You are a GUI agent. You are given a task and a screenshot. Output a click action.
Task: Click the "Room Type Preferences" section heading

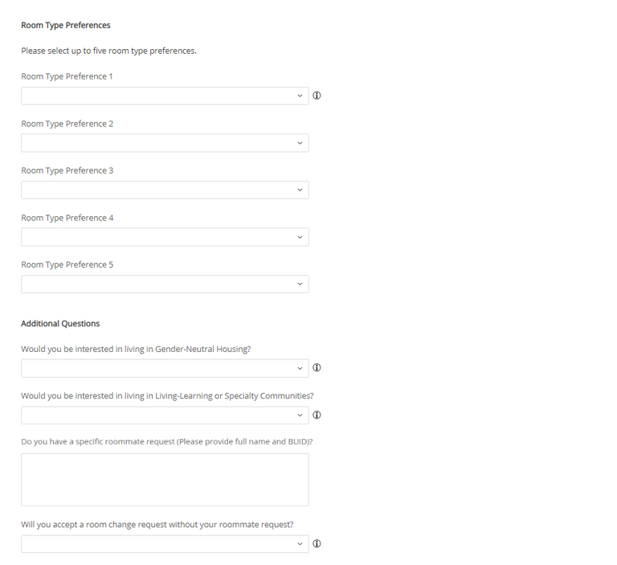(66, 26)
